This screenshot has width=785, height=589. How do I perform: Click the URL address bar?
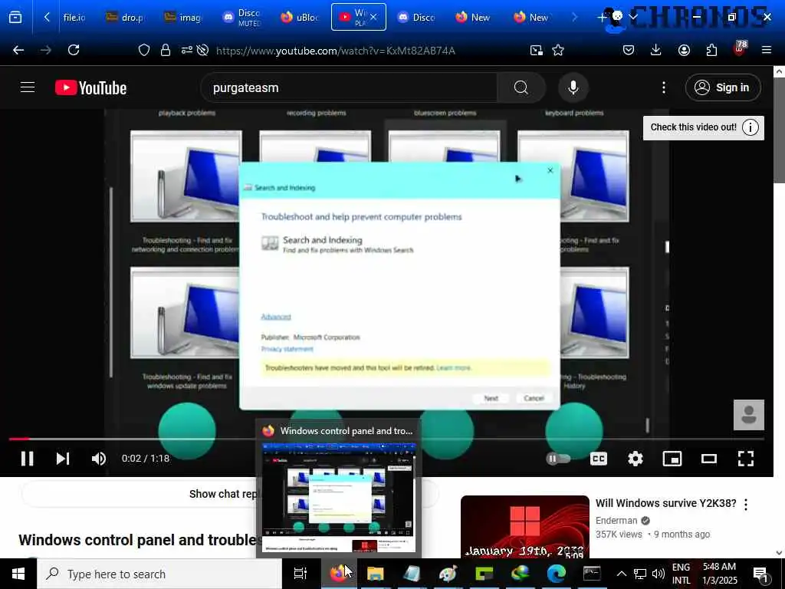[x=336, y=51]
